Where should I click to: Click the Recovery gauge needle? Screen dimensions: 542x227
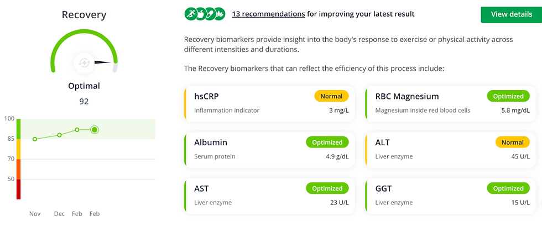point(103,62)
